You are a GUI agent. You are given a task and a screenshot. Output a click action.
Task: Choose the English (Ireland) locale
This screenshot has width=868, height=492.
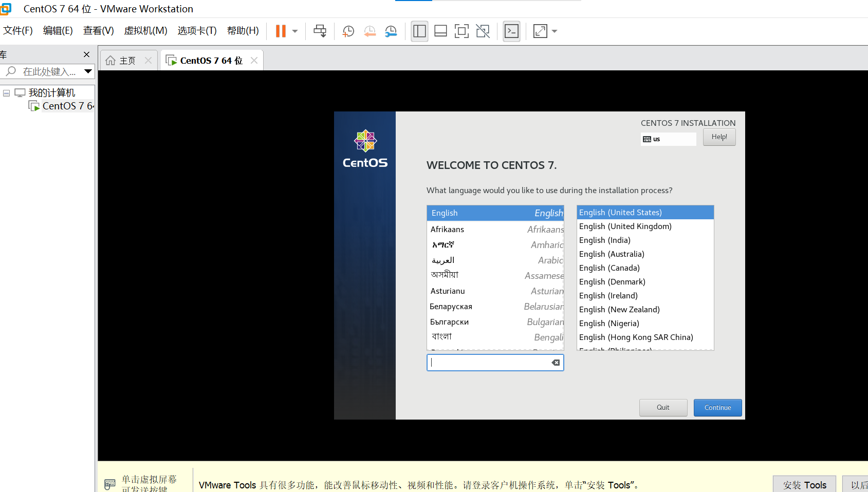[x=645, y=296]
